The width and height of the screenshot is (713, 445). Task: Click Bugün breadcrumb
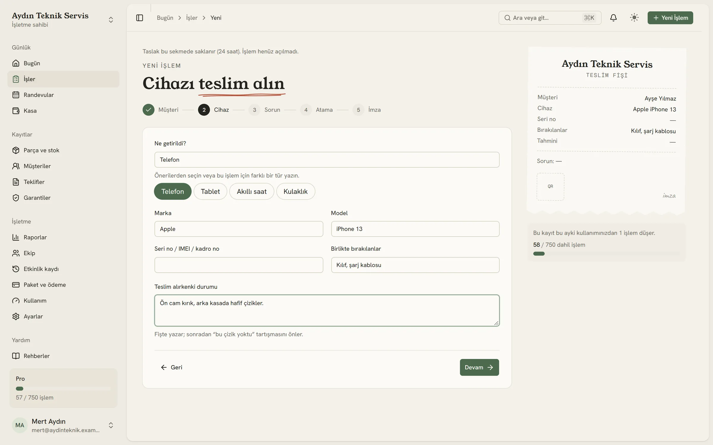[165, 18]
